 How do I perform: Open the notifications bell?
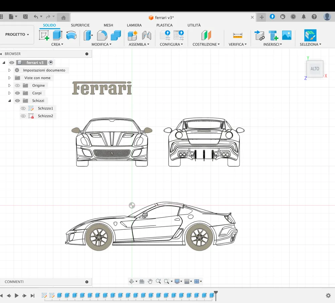(x=304, y=17)
